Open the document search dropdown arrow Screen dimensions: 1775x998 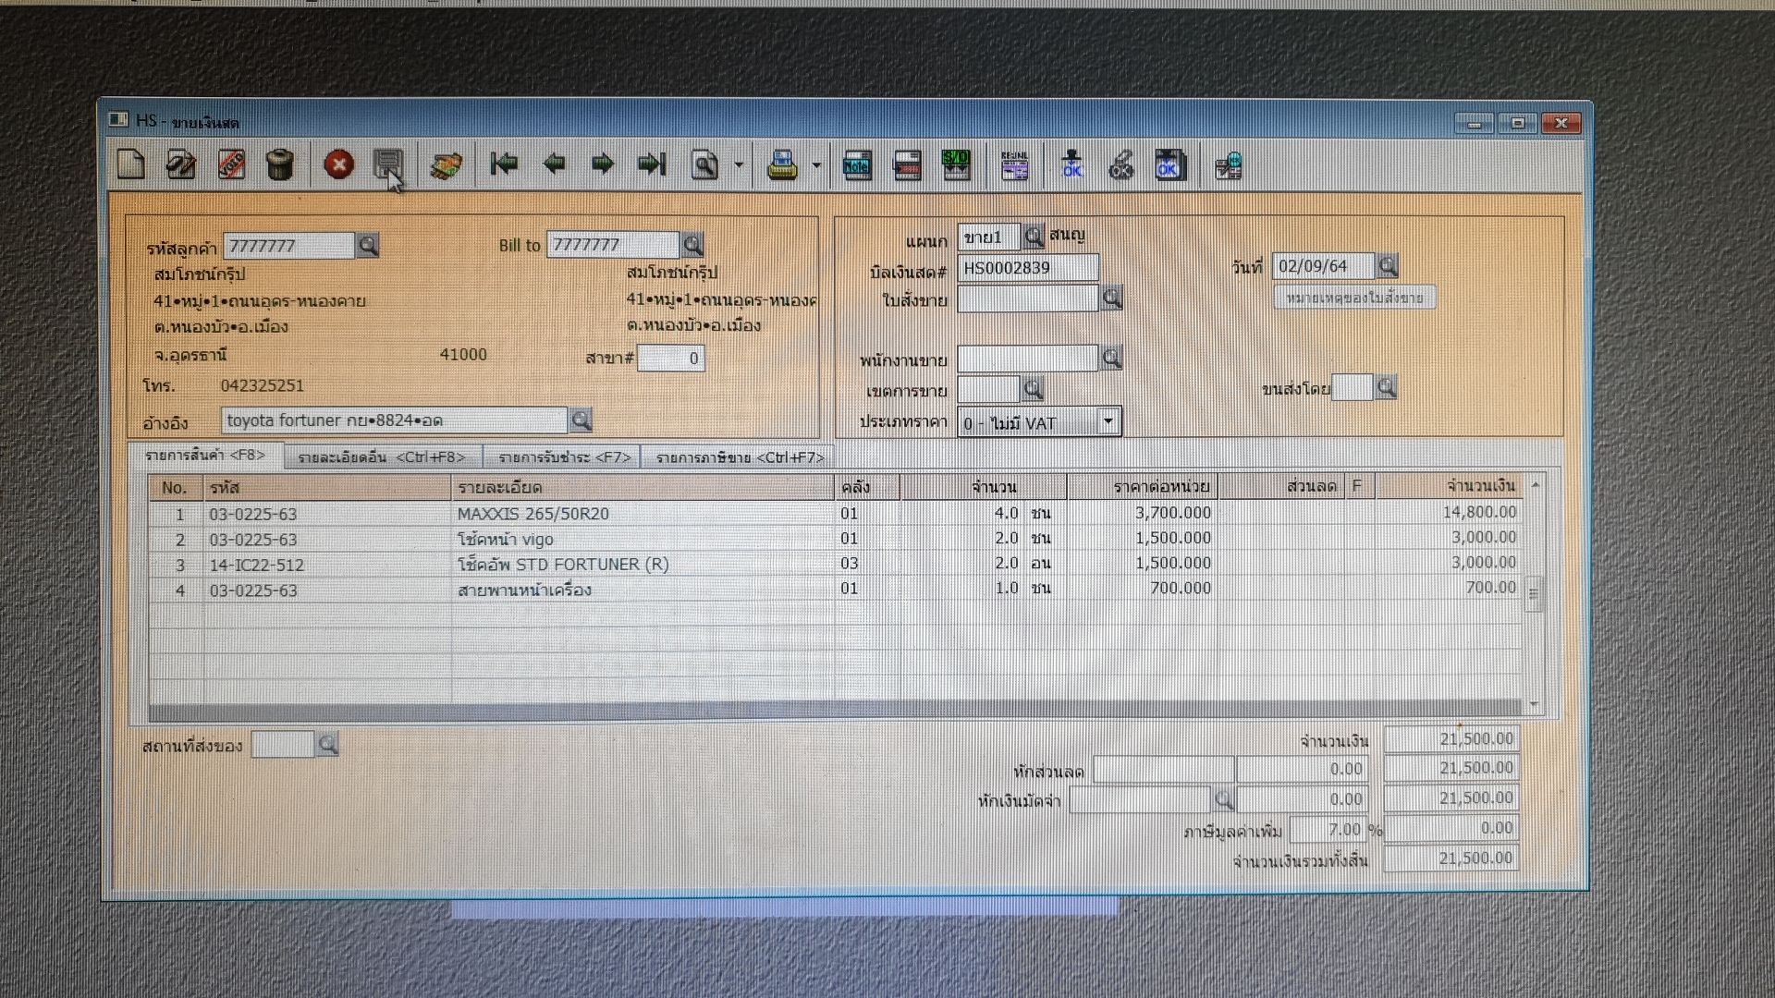(x=739, y=166)
